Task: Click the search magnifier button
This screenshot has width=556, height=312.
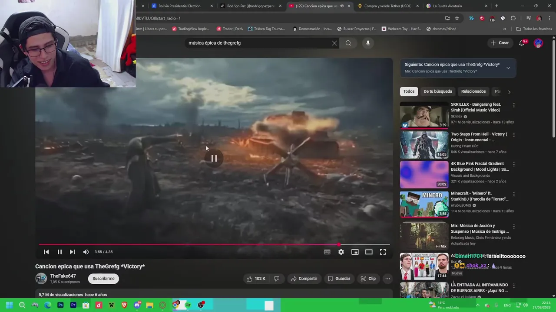Action: pos(348,43)
